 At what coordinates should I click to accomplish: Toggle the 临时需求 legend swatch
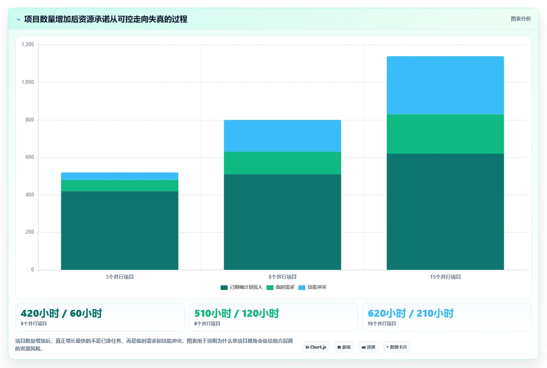[x=270, y=288]
